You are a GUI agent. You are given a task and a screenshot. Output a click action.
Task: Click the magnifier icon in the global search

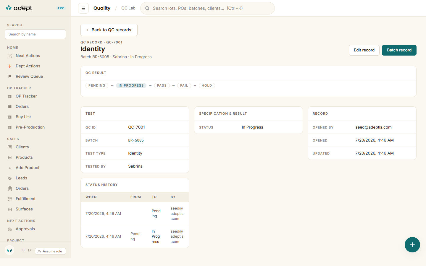point(147,8)
